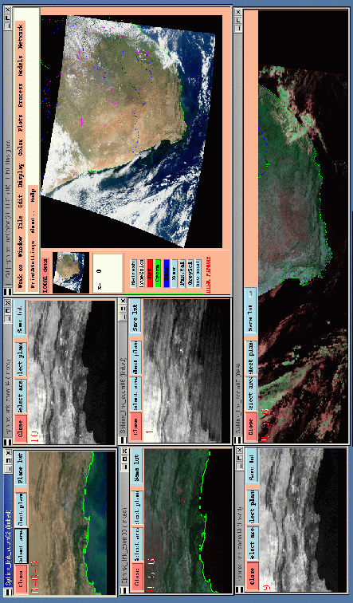
Task: Open the About.. menu item
Action: (33, 222)
